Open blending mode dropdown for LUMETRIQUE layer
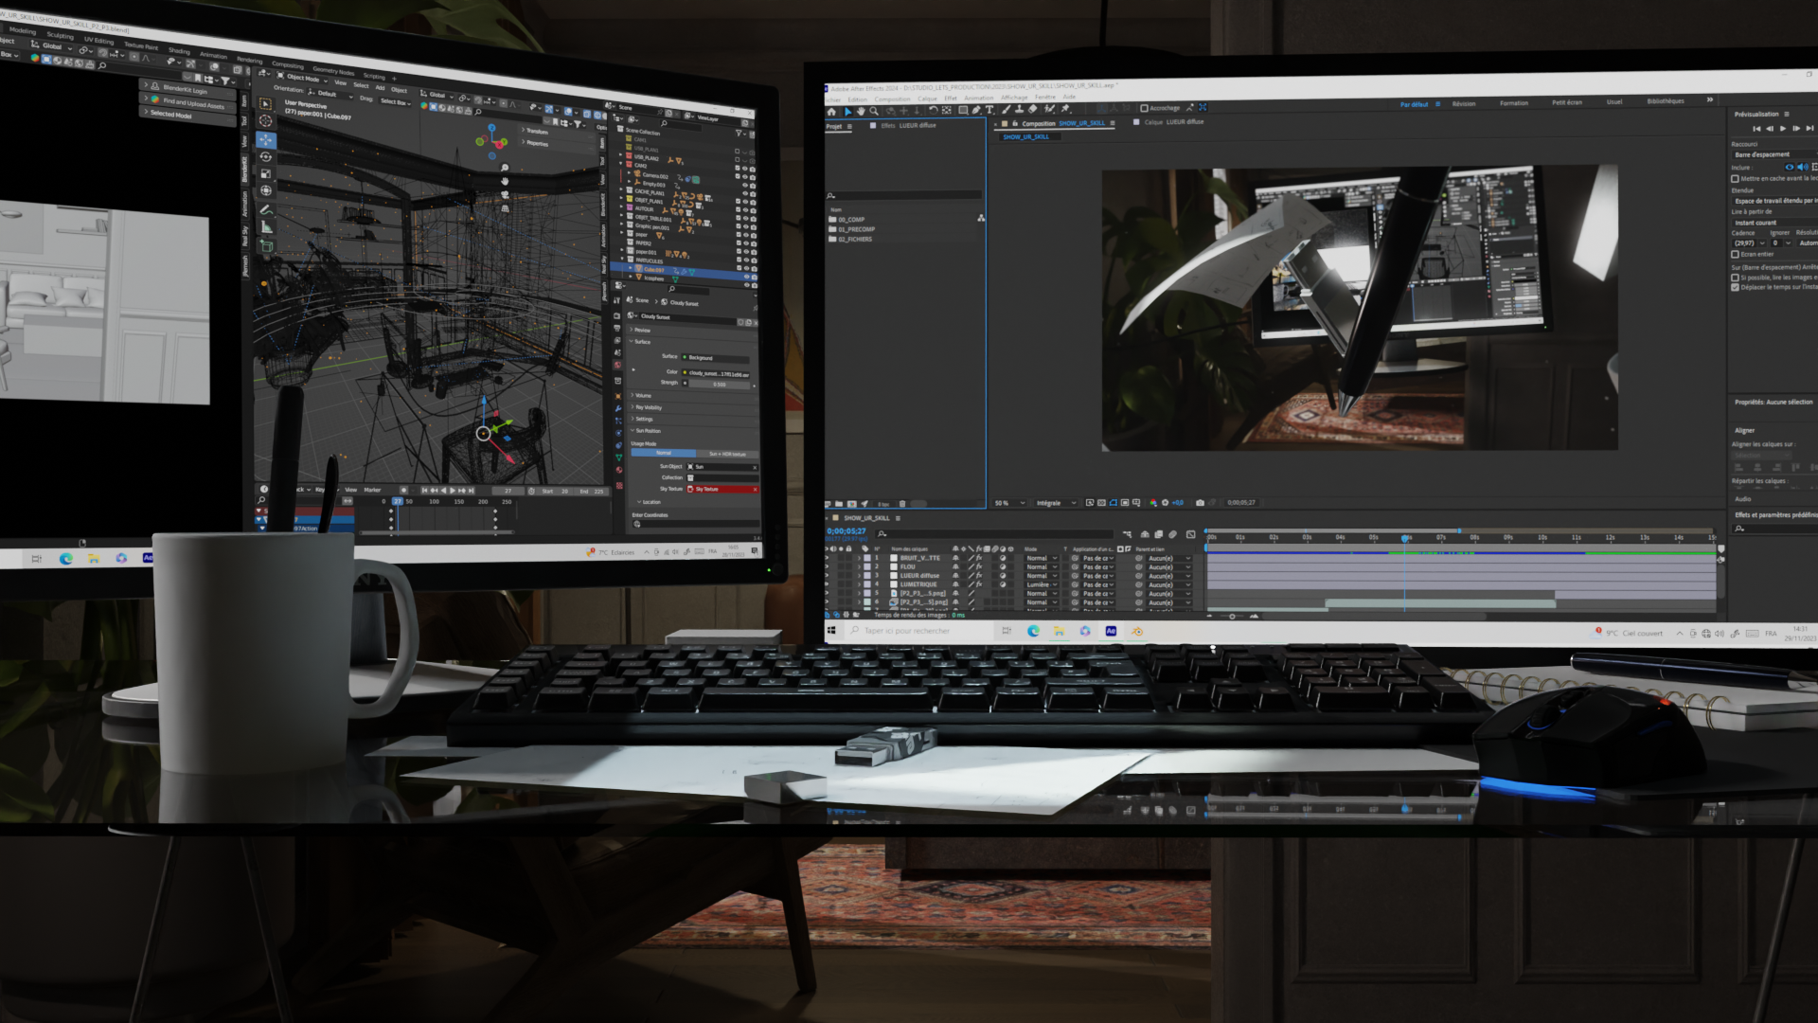The width and height of the screenshot is (1818, 1023). [x=1042, y=584]
